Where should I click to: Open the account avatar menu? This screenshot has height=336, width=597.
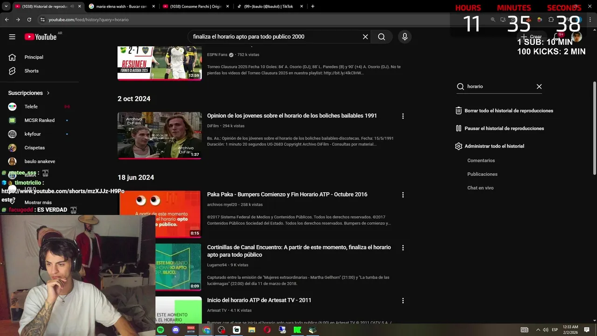[x=577, y=37]
